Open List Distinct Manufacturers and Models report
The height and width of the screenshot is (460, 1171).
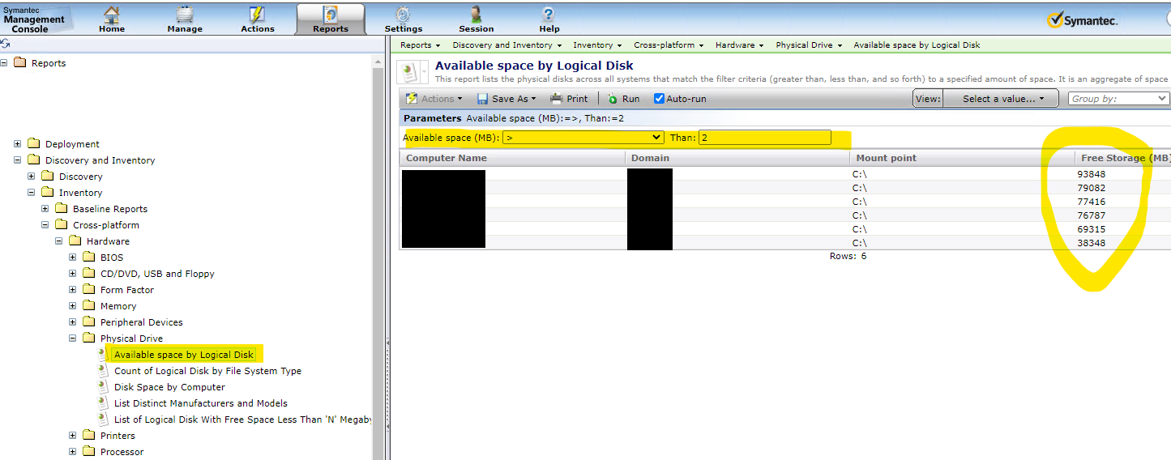point(201,403)
